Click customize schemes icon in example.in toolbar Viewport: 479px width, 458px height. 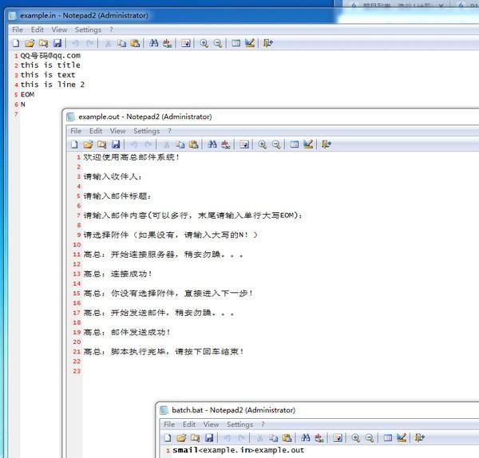pyautogui.click(x=250, y=43)
